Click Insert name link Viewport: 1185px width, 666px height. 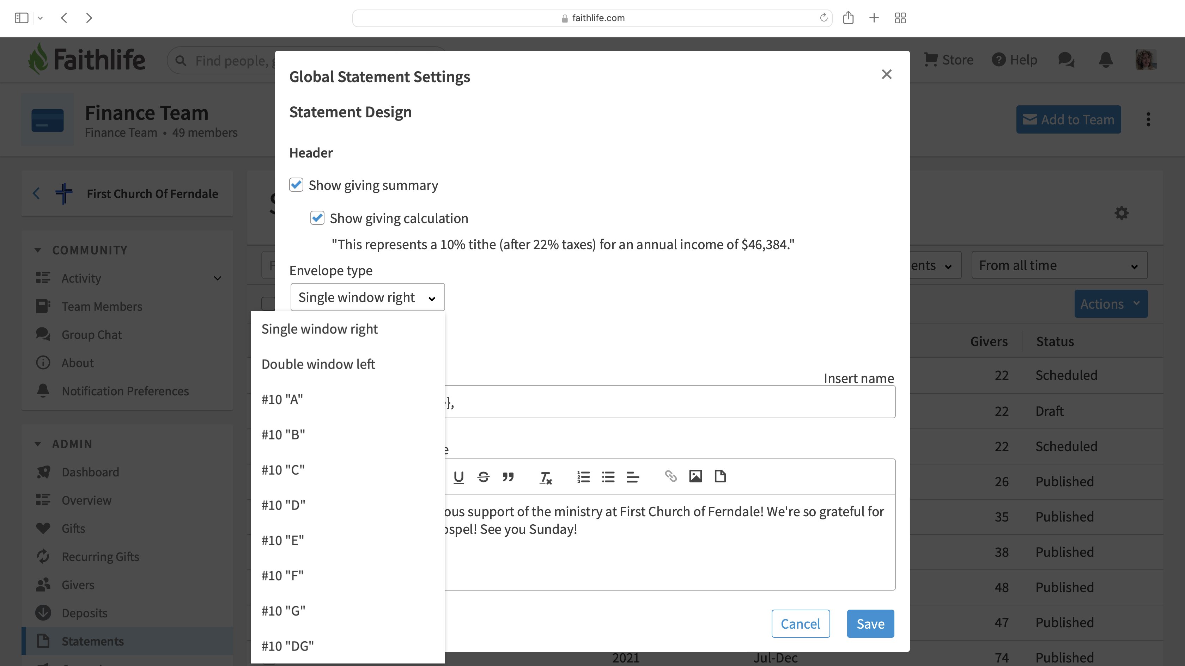tap(859, 378)
